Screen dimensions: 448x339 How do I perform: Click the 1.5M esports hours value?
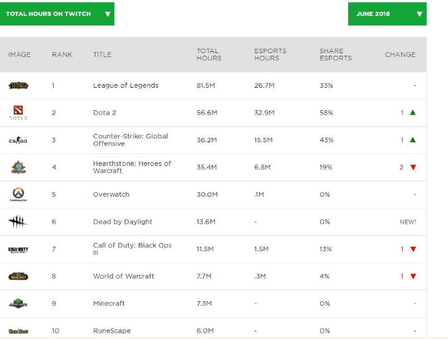(261, 249)
